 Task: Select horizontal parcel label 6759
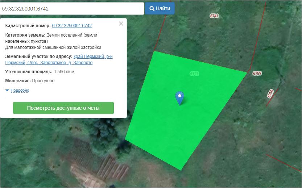(x=257, y=73)
